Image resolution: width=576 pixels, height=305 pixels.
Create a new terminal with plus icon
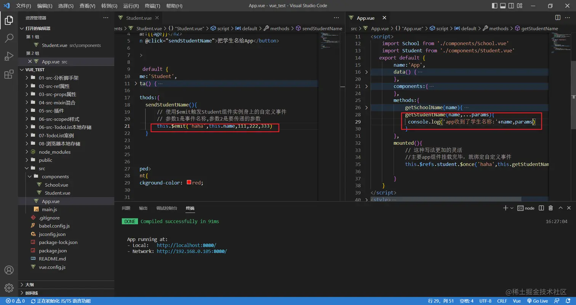[506, 208]
